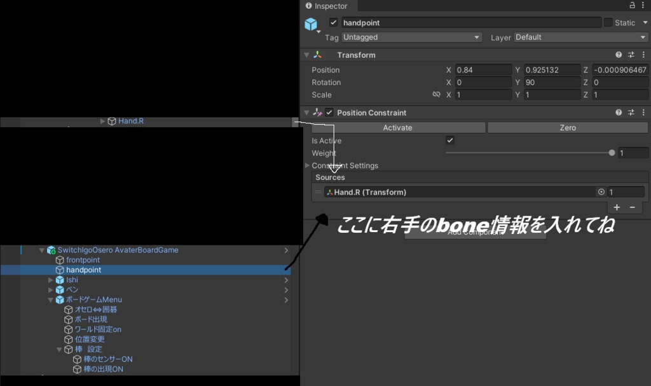The height and width of the screenshot is (386, 651).
Task: Click the Ishi prefab cube icon
Action: coord(60,280)
